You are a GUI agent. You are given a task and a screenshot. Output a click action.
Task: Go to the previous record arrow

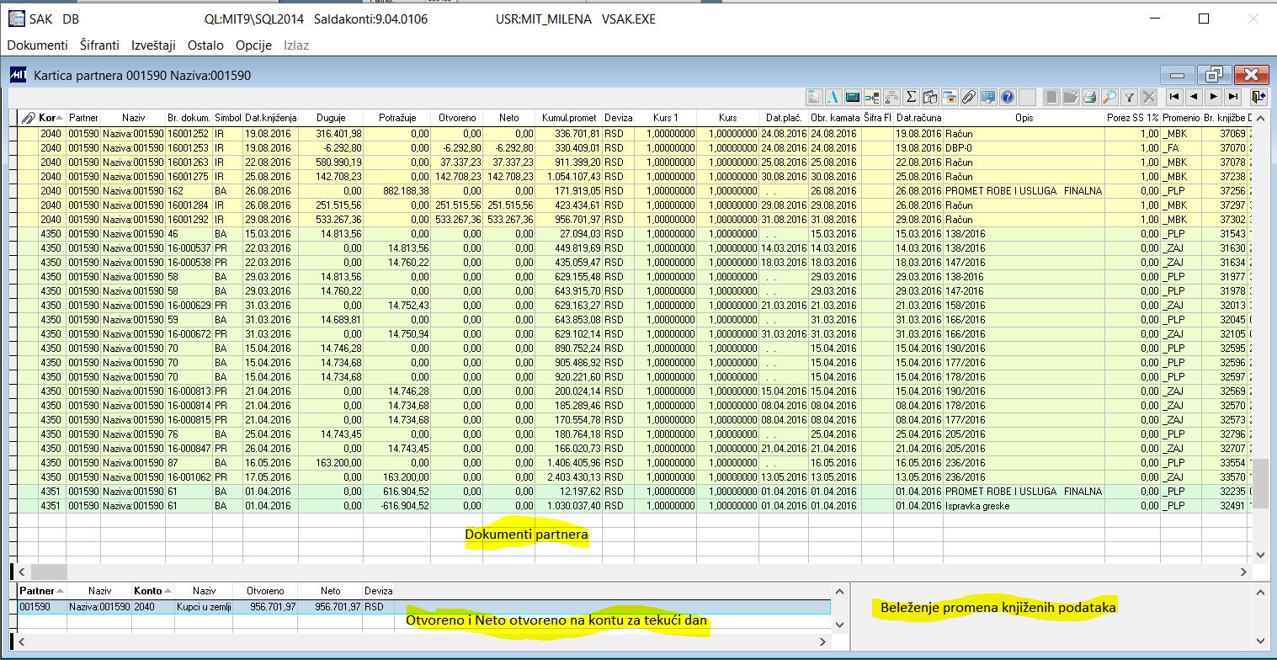pyautogui.click(x=1194, y=97)
